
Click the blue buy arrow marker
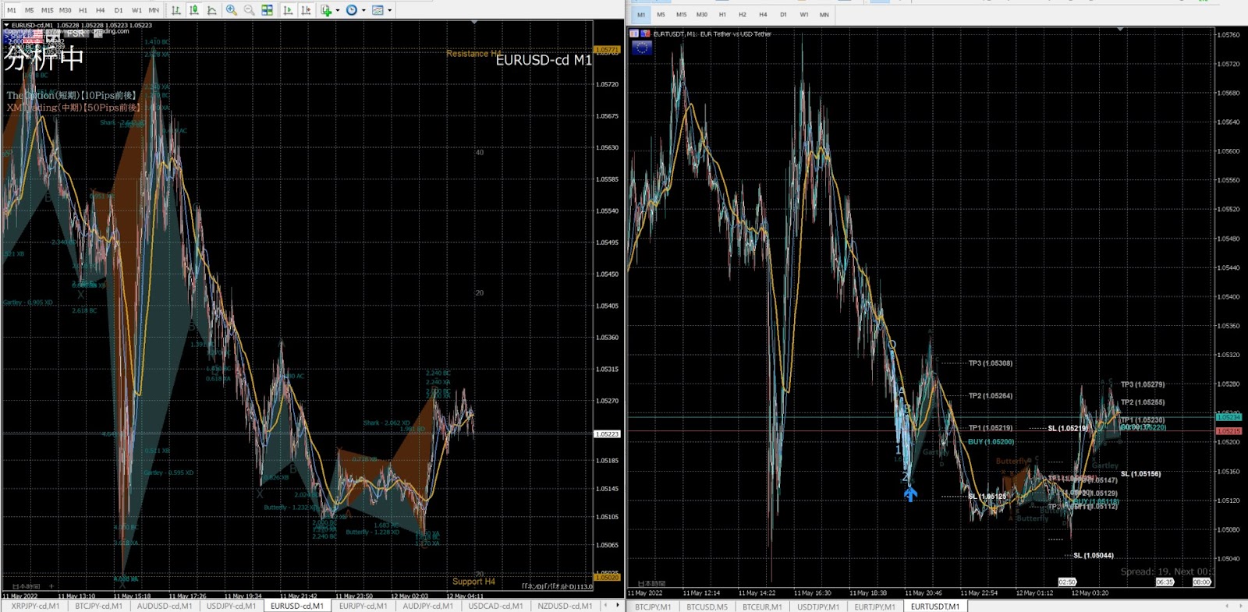click(x=910, y=493)
